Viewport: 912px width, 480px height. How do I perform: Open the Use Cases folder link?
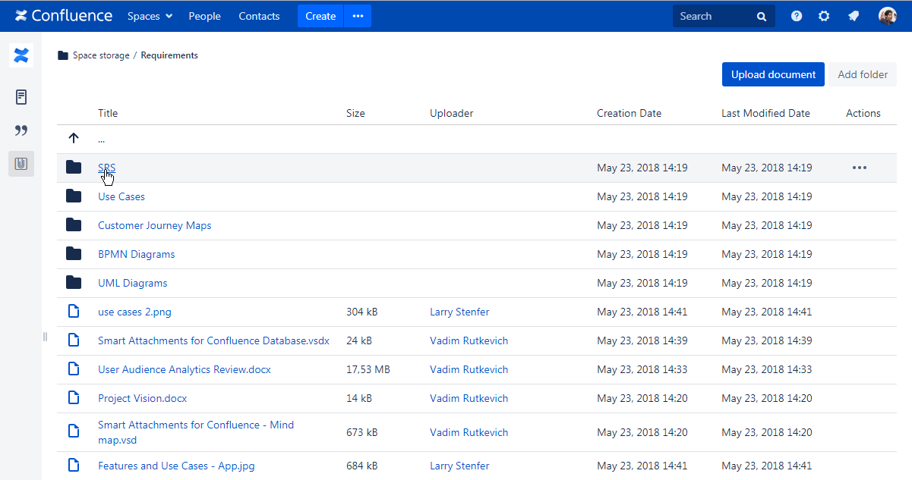pyautogui.click(x=121, y=196)
